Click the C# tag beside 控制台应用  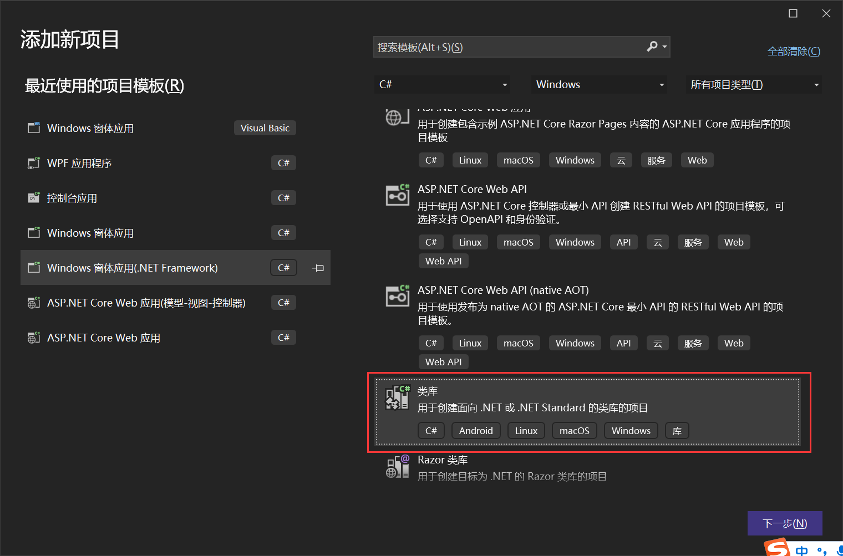pyautogui.click(x=283, y=198)
